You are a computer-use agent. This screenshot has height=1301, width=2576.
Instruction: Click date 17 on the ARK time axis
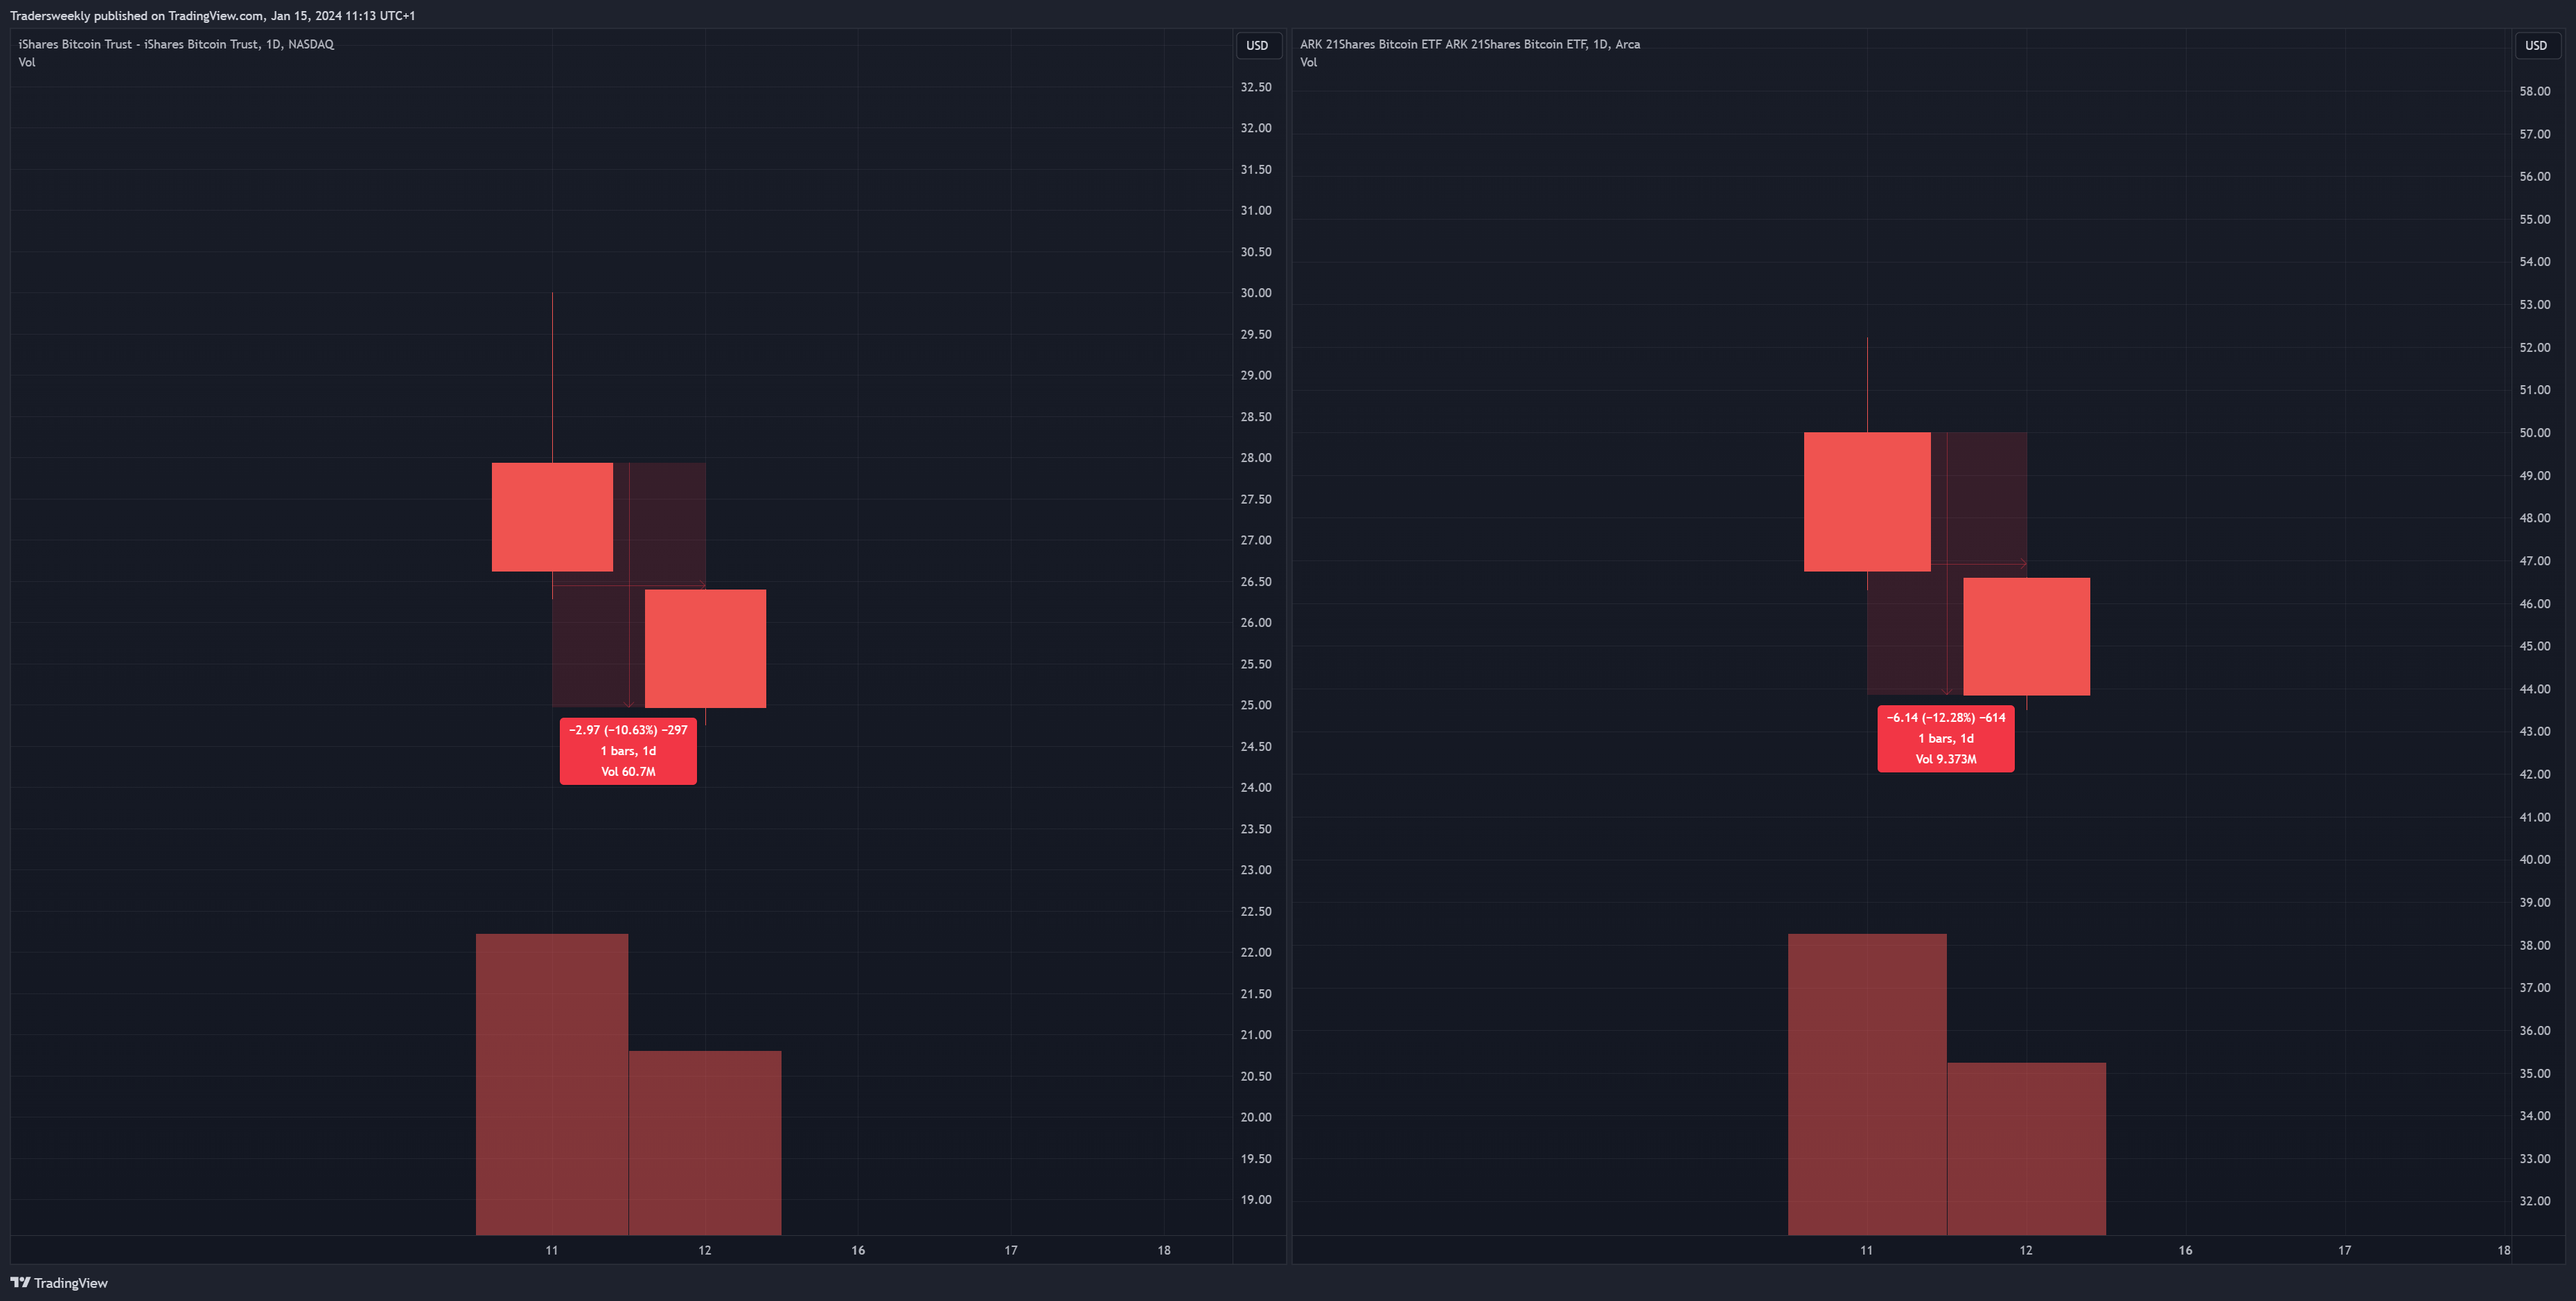click(2345, 1250)
